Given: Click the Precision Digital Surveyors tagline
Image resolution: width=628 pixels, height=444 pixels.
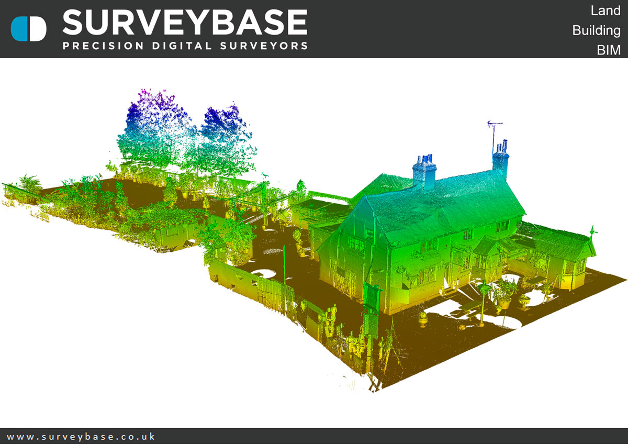Looking at the screenshot, I should tap(185, 46).
